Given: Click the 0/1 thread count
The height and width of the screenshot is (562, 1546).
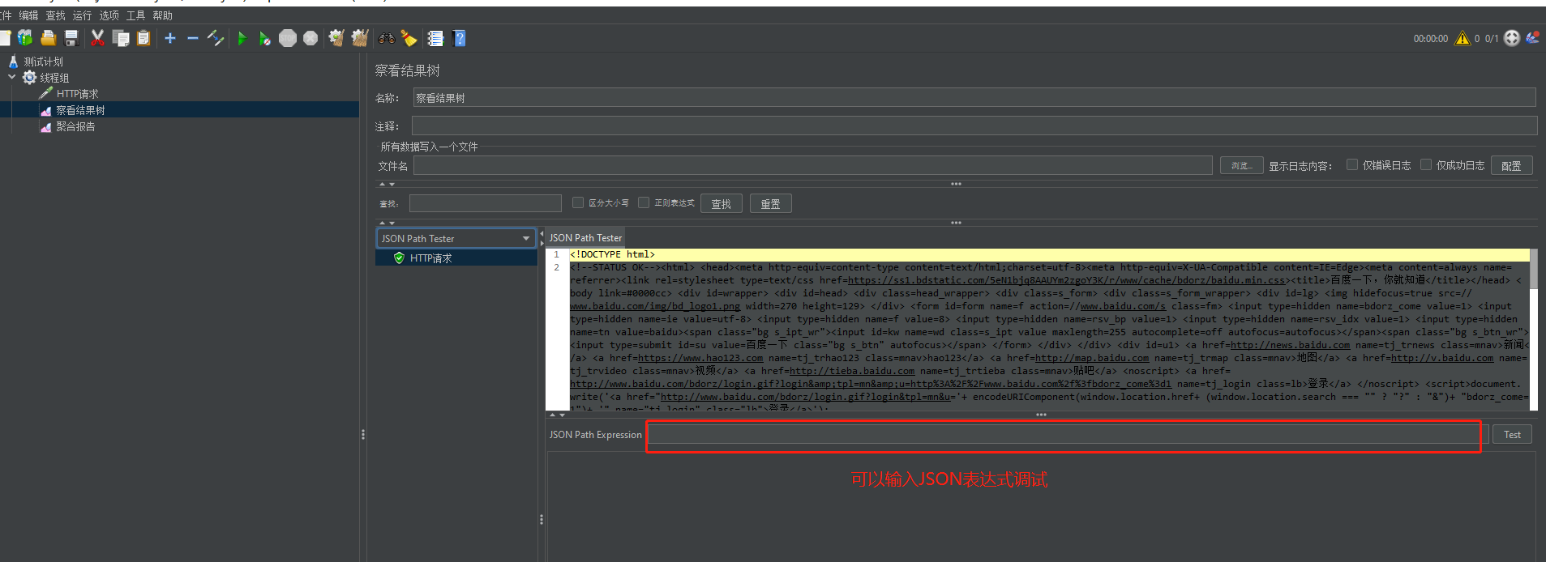Looking at the screenshot, I should pyautogui.click(x=1492, y=39).
